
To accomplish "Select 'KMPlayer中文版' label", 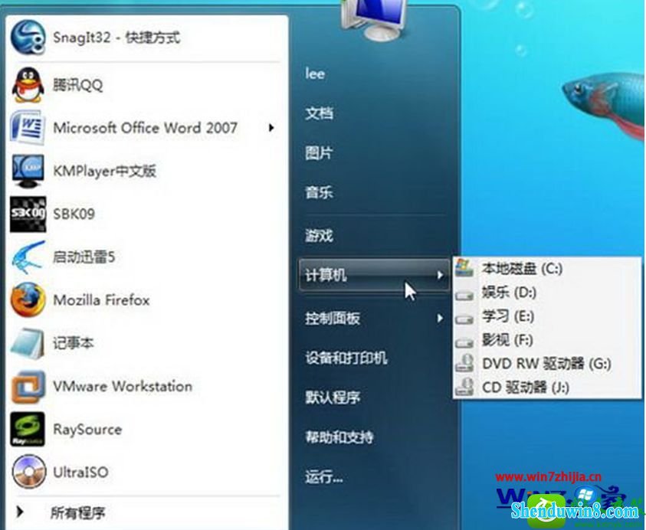I will point(105,171).
